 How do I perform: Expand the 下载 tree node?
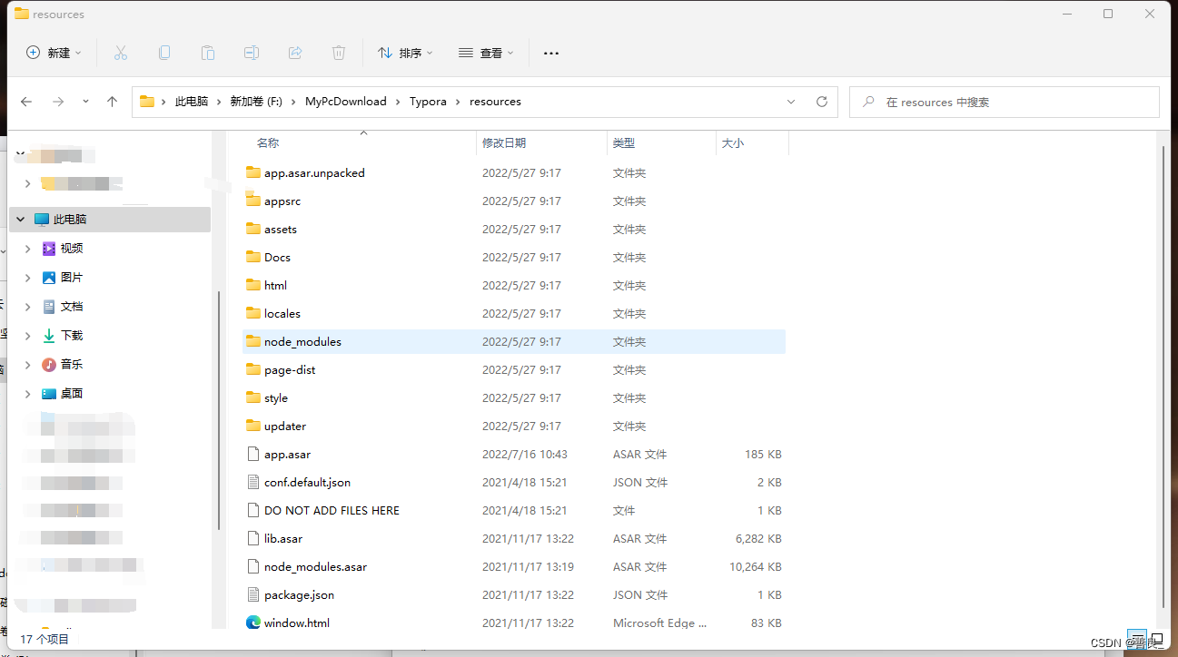pos(28,335)
